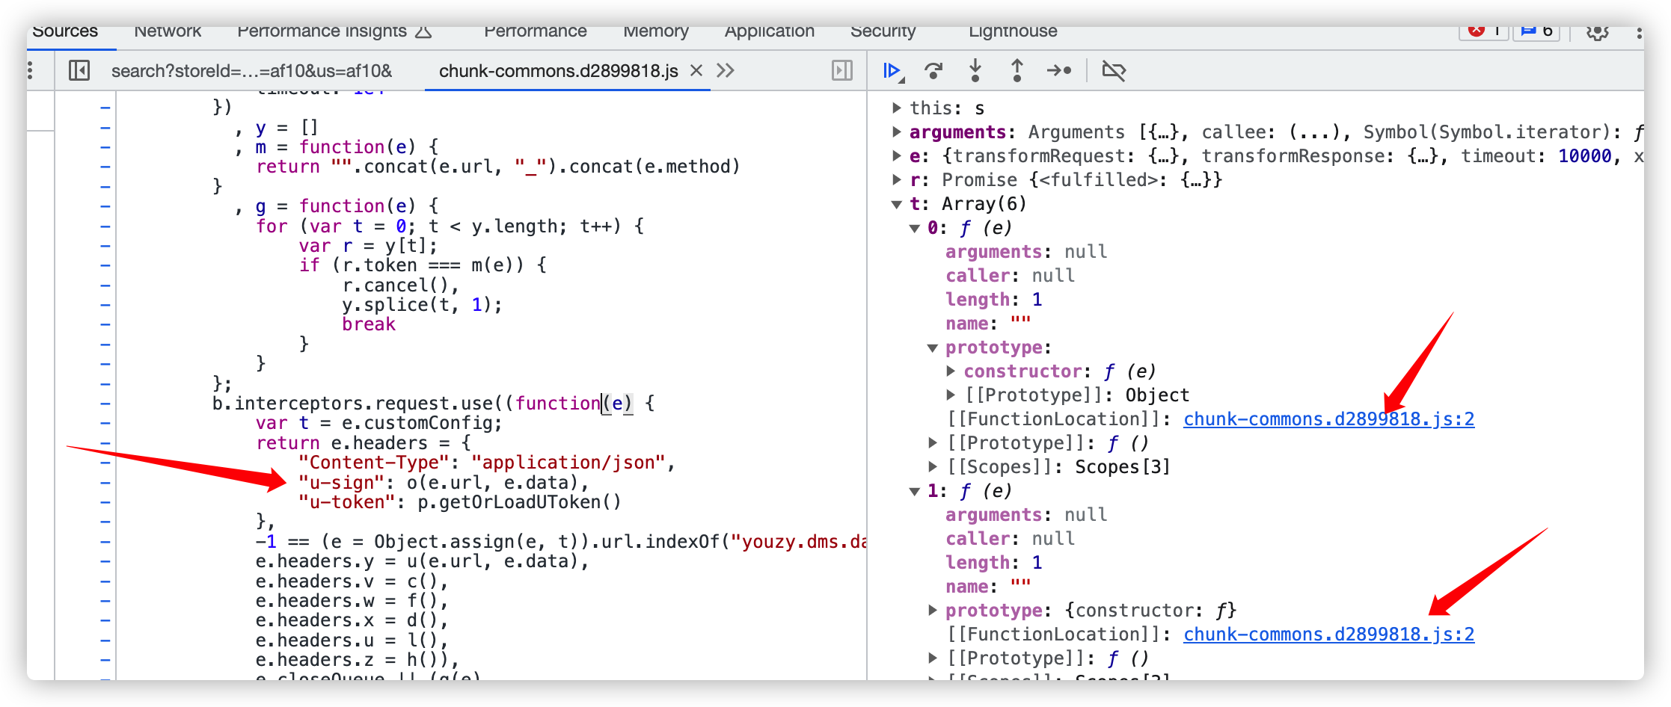Collapse the prototype under item 0
The height and width of the screenshot is (707, 1671).
[x=932, y=348]
